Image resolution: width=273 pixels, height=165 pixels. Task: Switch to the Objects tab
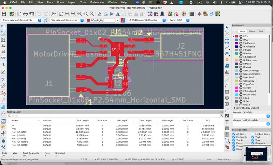pos(252,31)
